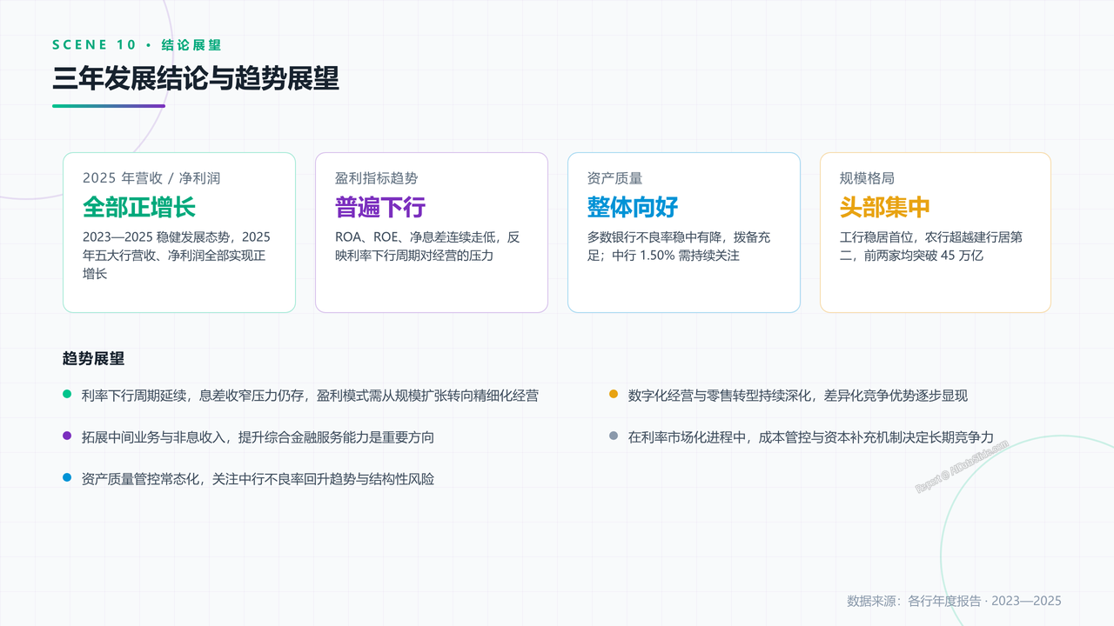This screenshot has height=626, width=1114.
Task: Click the footer 数据来源：各行年度报告 · 2023—2025
Action: (954, 601)
